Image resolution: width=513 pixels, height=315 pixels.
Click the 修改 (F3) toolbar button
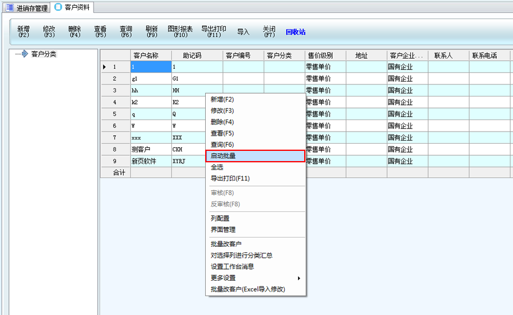pyautogui.click(x=49, y=31)
